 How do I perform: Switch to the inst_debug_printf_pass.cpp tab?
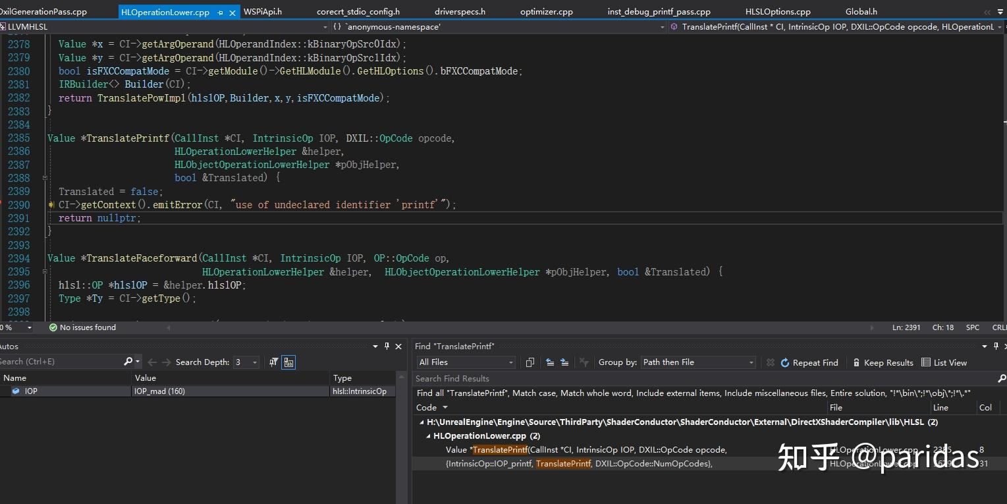pos(659,12)
